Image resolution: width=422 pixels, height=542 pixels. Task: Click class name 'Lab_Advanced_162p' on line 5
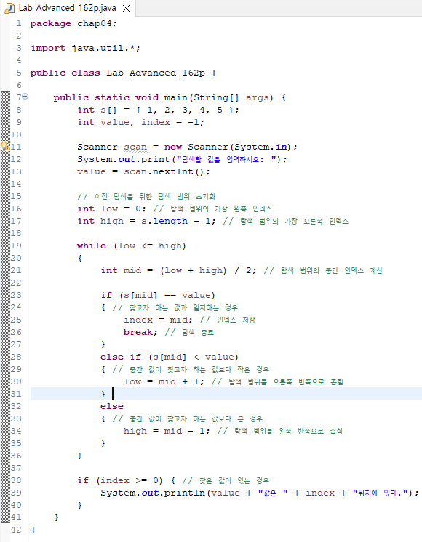[x=156, y=73]
